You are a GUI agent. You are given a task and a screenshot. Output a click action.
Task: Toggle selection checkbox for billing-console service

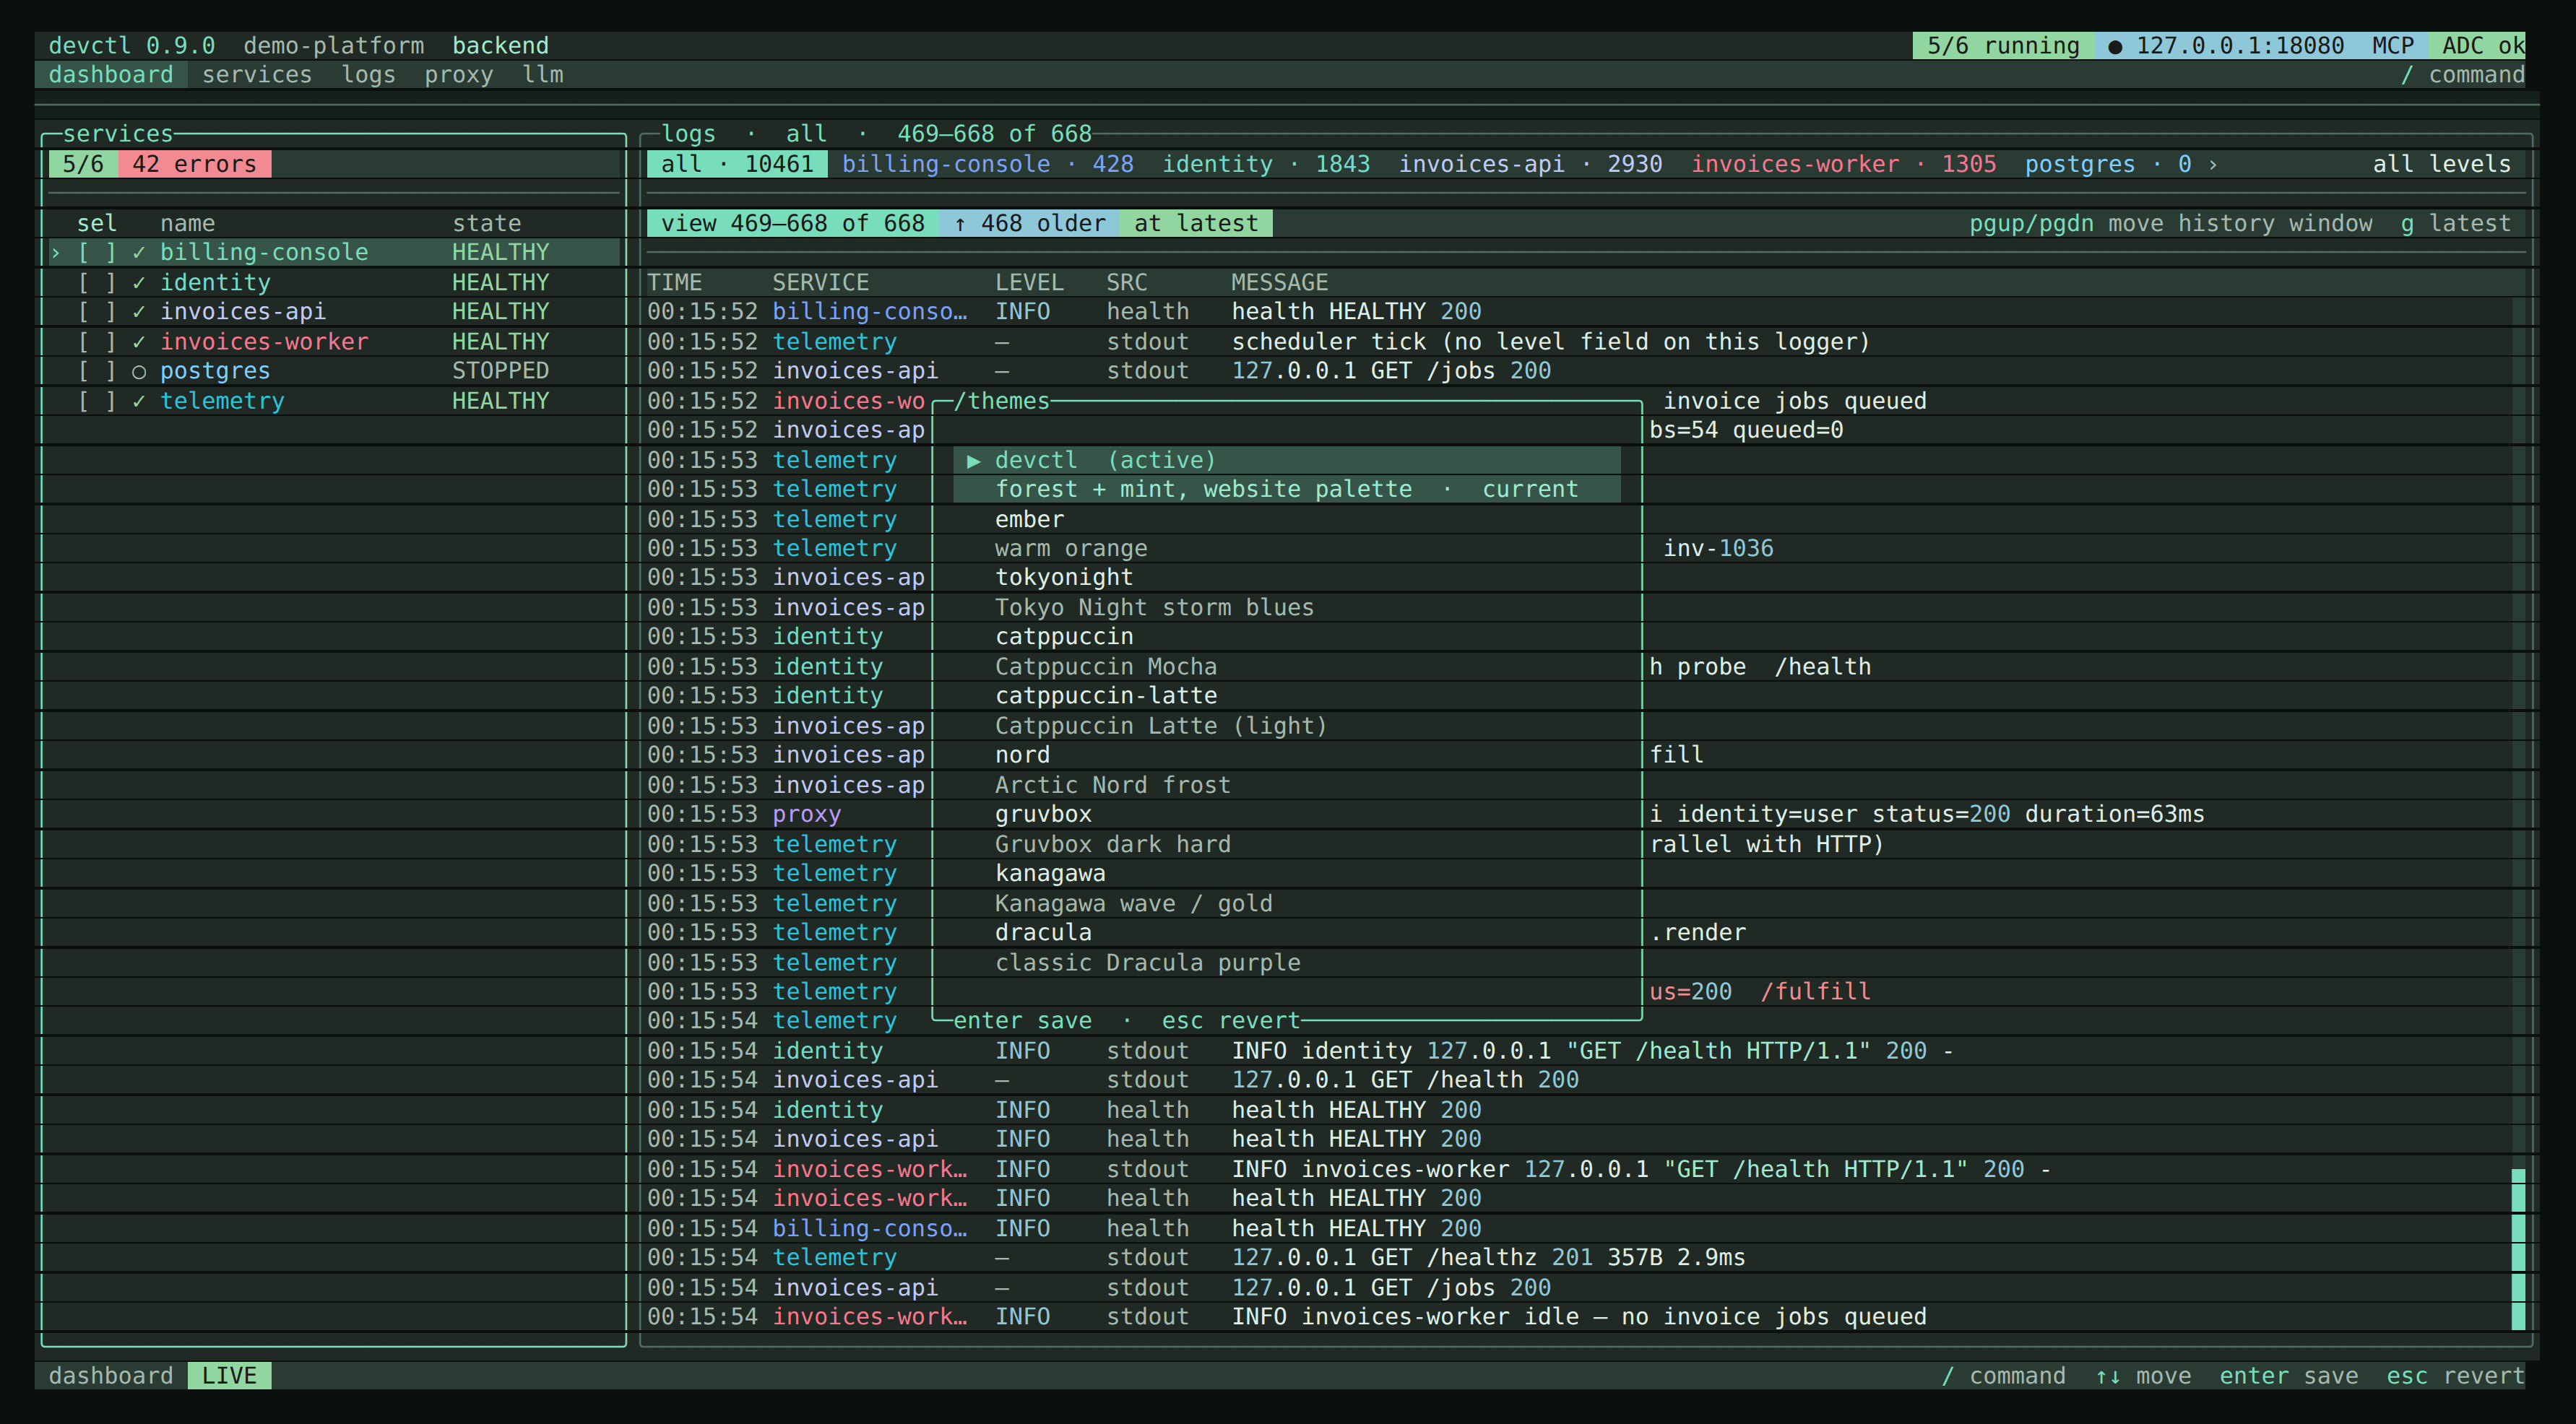[97, 253]
